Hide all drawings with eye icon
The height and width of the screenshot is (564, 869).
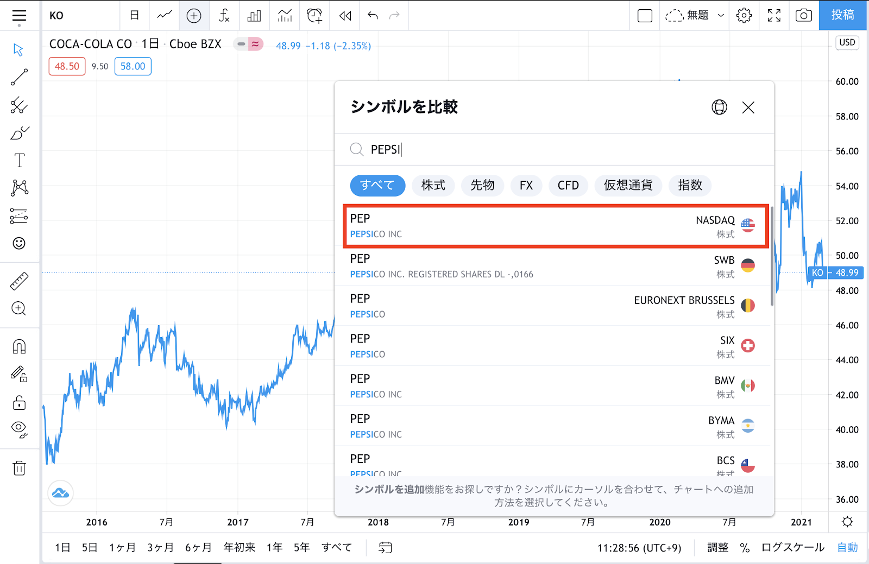tap(19, 429)
